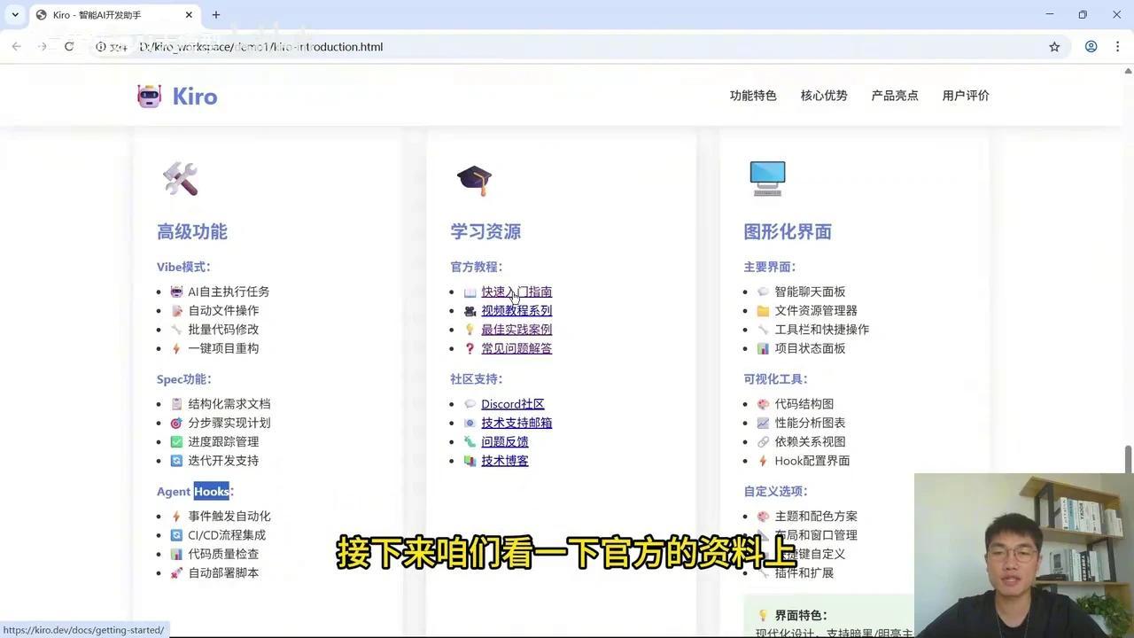
Task: Click the robot icon beside AI自主执行任务
Action: tap(176, 292)
